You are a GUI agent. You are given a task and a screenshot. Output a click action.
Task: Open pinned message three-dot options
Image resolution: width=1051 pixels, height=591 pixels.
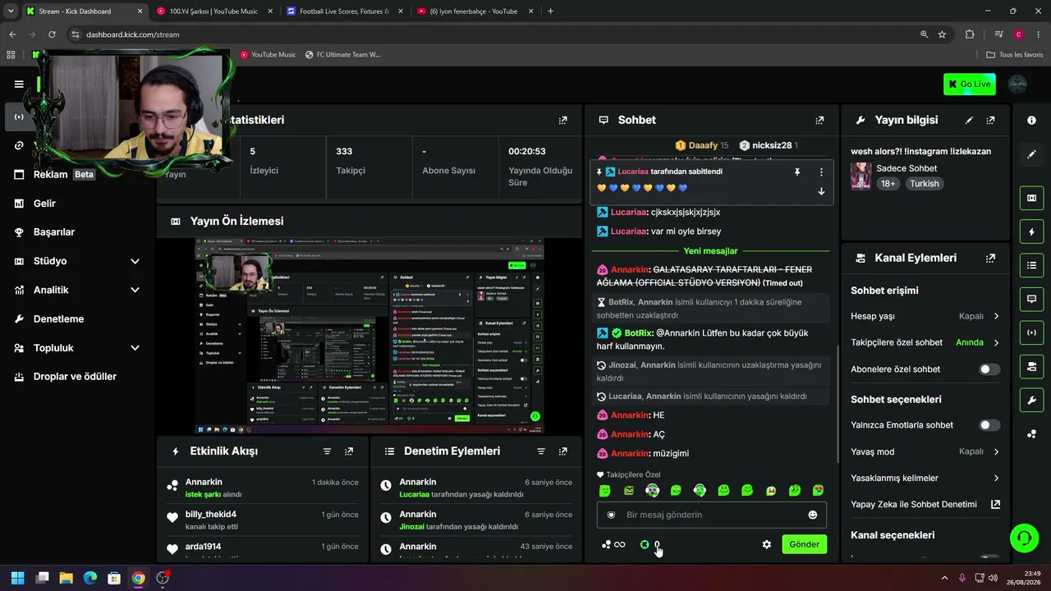tap(821, 172)
